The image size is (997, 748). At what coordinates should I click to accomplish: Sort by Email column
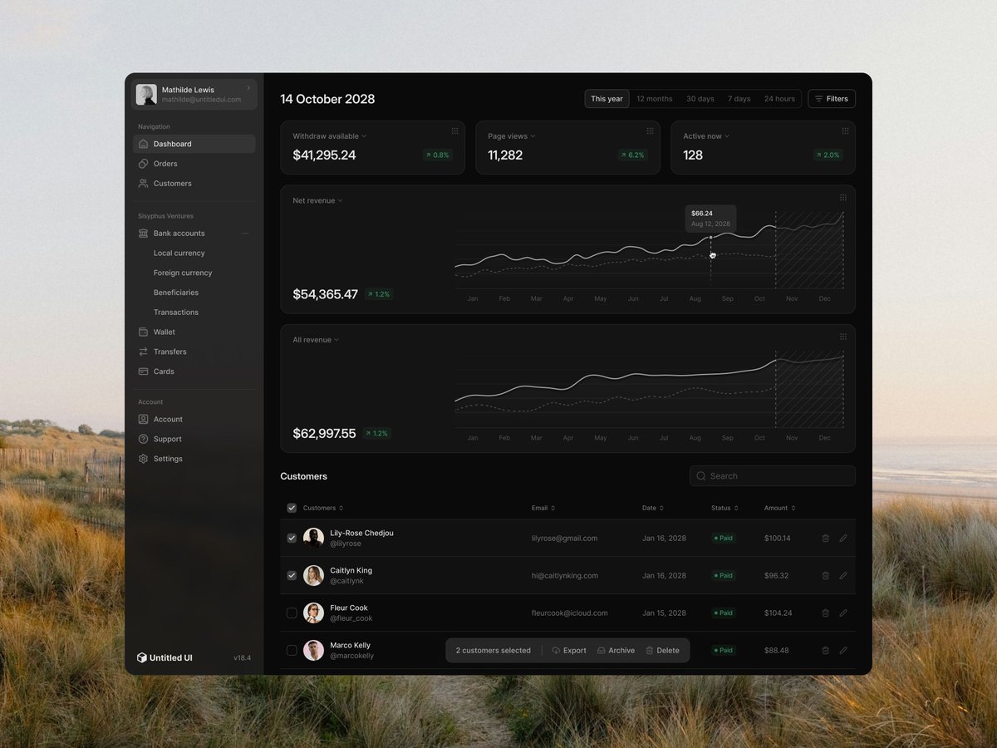(543, 508)
